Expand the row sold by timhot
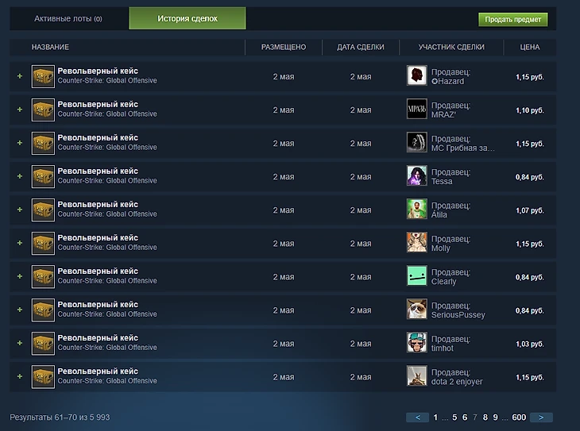The width and height of the screenshot is (580, 431). pyautogui.click(x=20, y=343)
